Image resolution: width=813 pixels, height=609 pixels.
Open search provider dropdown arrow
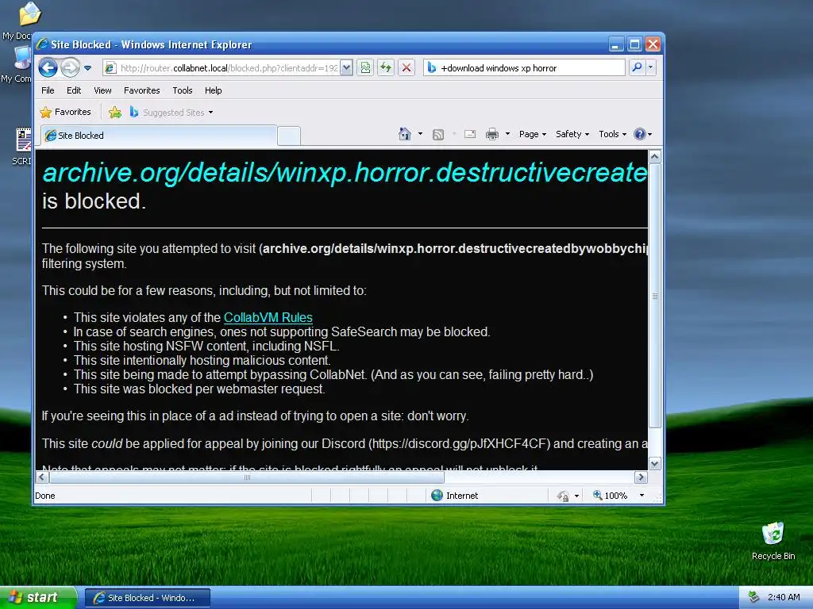coord(651,67)
